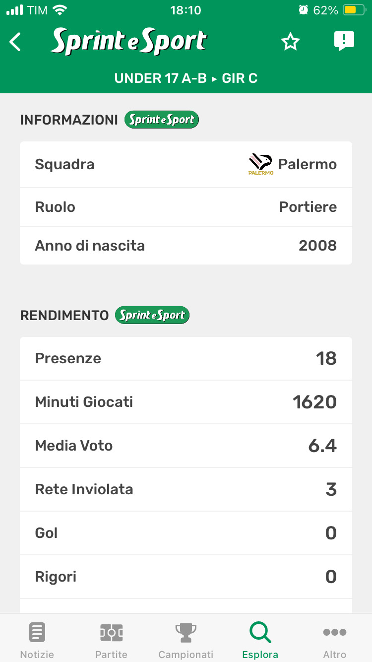The height and width of the screenshot is (662, 372).
Task: Tap the UNDER 17 A-B GIR C breadcrumb
Action: (x=186, y=78)
